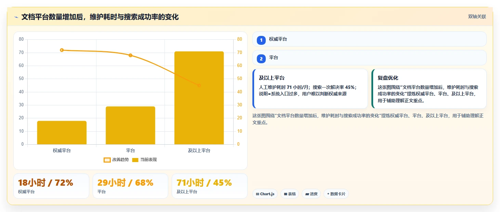
Task: Click the square icon in the 表格 tag
Action: [x=286, y=194]
